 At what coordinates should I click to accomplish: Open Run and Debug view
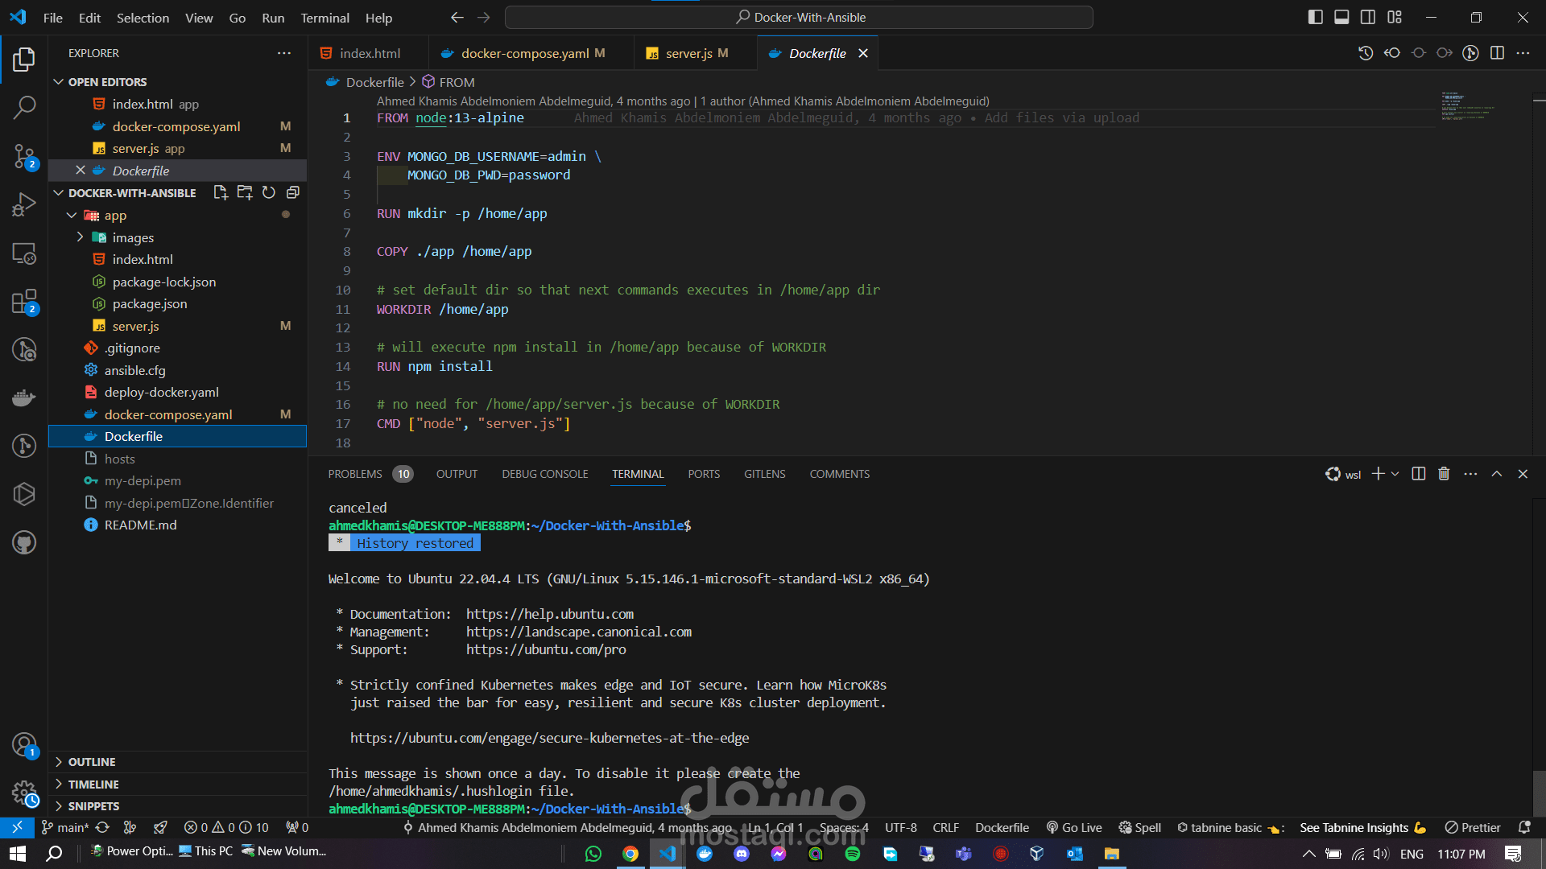pos(24,204)
